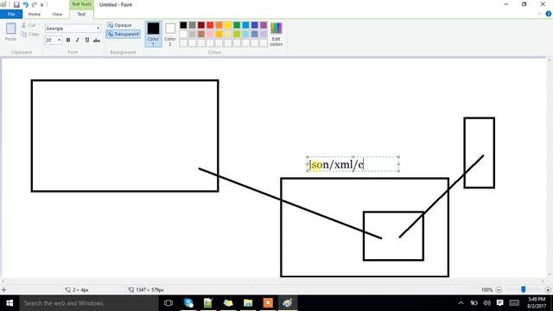Image resolution: width=553 pixels, height=311 pixels.
Task: Pick the yellow swatch in top row
Action: click(x=228, y=25)
